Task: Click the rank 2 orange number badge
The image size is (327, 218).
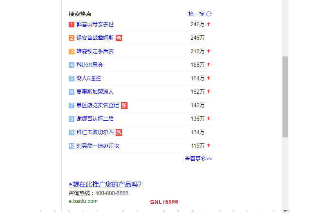Action: pyautogui.click(x=71, y=38)
